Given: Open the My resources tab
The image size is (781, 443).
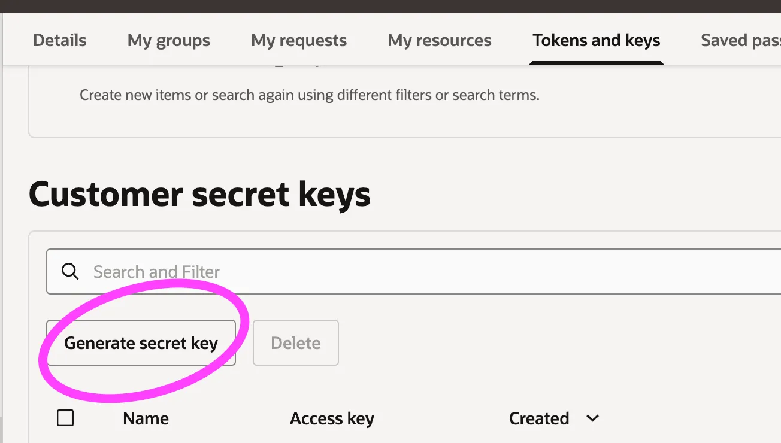Looking at the screenshot, I should [x=440, y=40].
